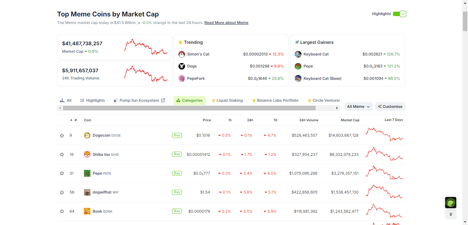Click Keyboard Cat (Base) icon
This screenshot has height=225, width=468.
[x=298, y=78]
